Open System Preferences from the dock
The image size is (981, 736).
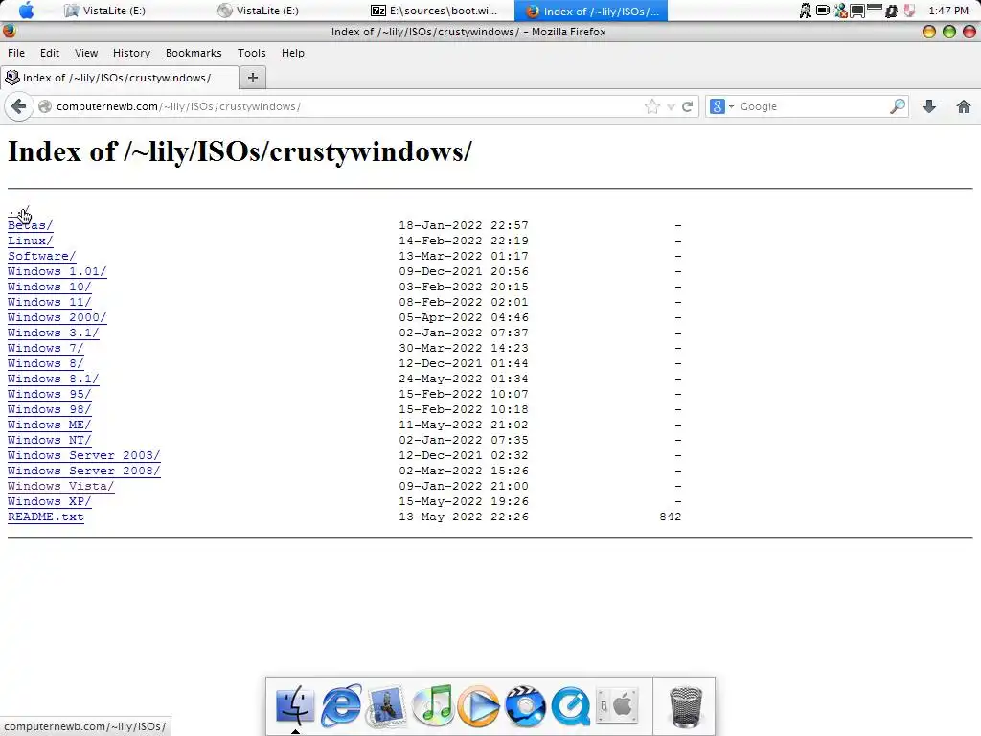click(617, 706)
